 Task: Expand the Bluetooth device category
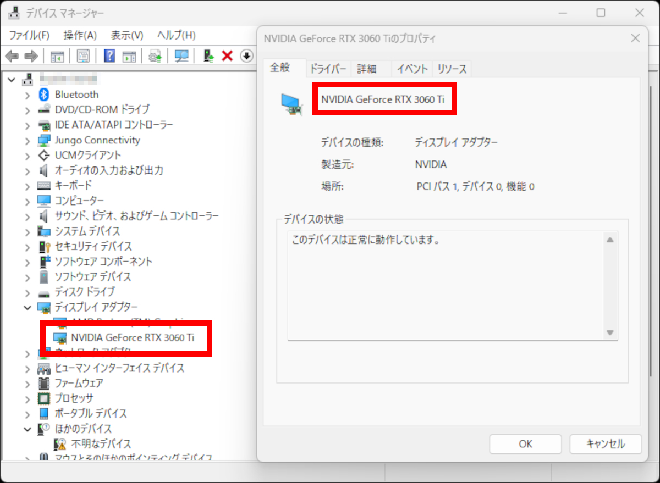point(28,94)
